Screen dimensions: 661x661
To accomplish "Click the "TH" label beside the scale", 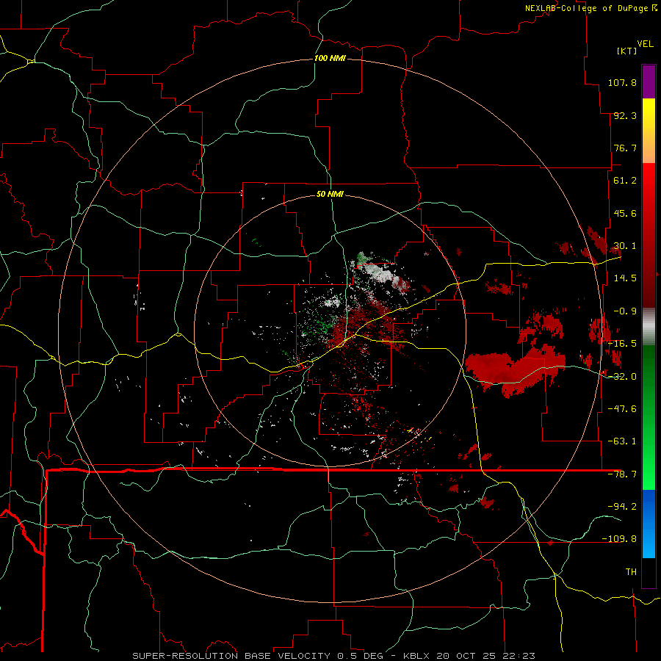I will click(631, 572).
